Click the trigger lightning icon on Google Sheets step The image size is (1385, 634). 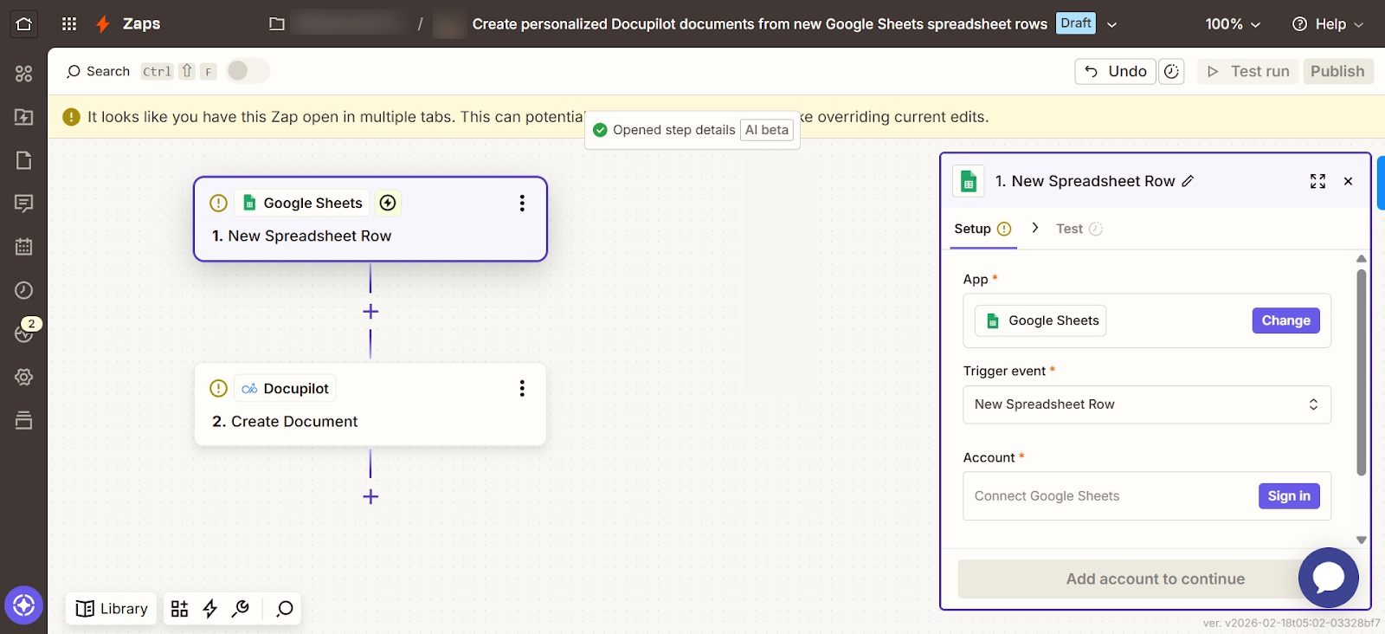tap(388, 203)
